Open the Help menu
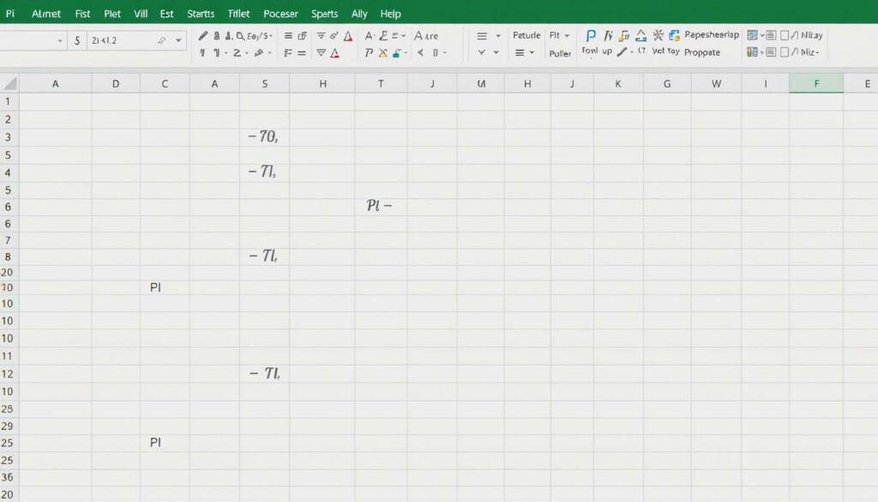The image size is (878, 502). pos(390,14)
